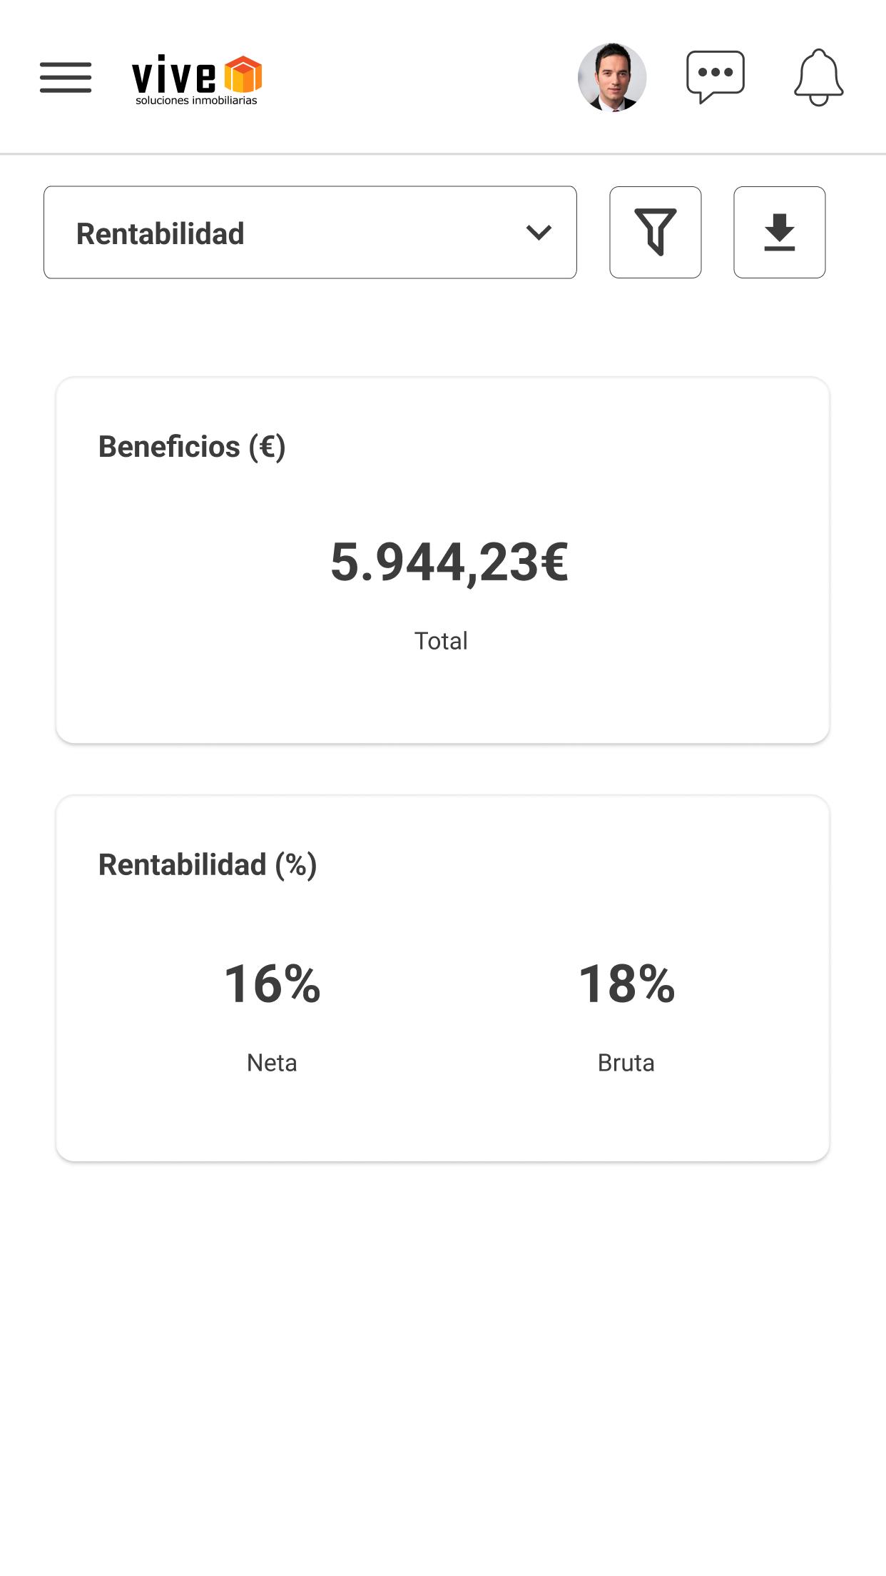Open the filter funnel button
This screenshot has height=1576, width=886.
tap(656, 232)
